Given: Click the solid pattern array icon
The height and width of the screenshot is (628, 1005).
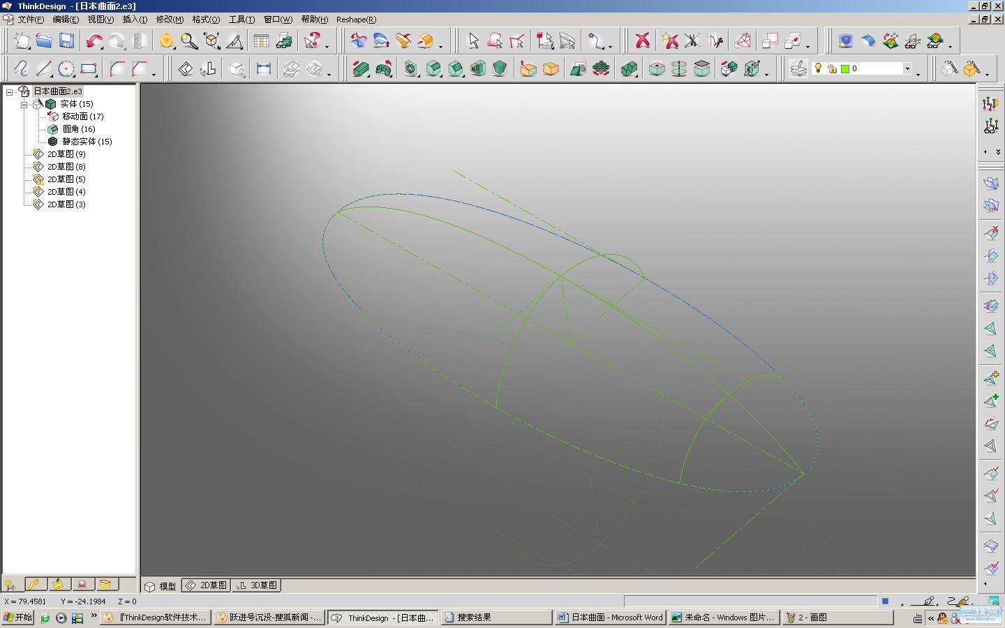Looking at the screenshot, I should coord(601,68).
